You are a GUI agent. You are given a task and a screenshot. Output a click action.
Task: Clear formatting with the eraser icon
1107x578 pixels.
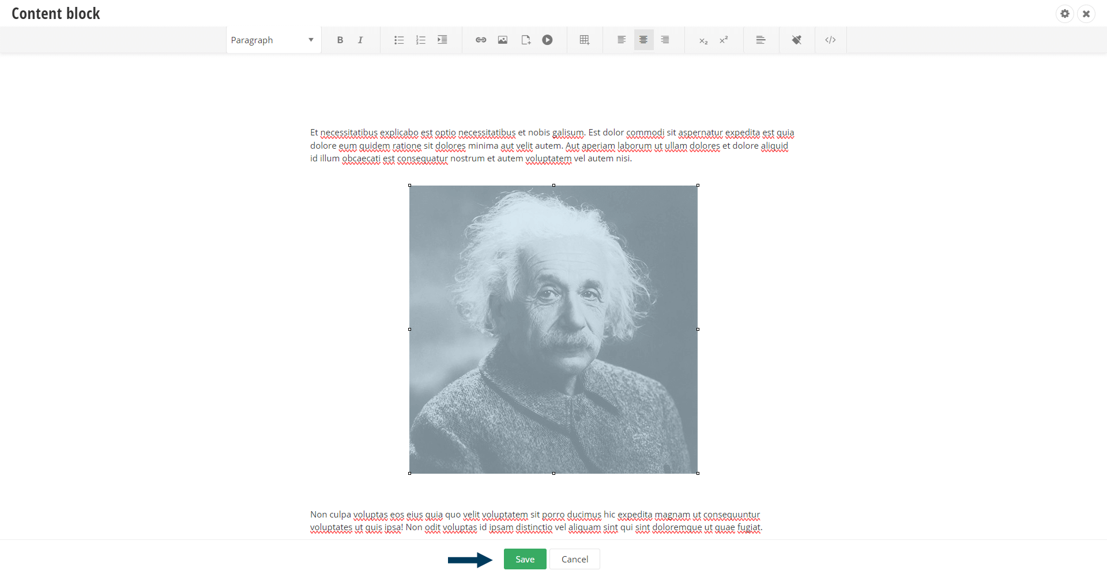tap(797, 40)
